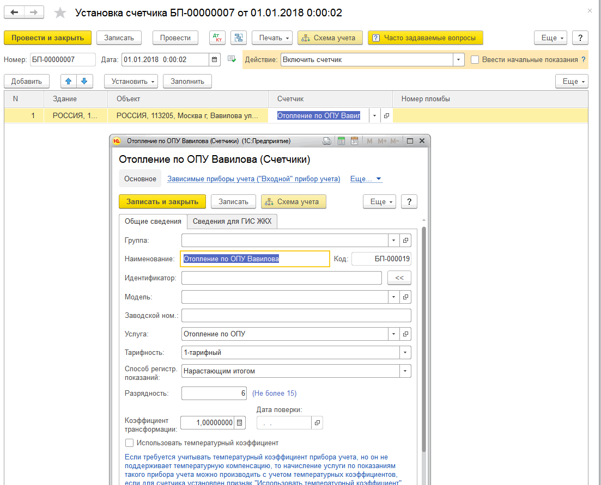The width and height of the screenshot is (601, 485).
Task: Open the calendar picker in the Дата field
Action: click(215, 60)
